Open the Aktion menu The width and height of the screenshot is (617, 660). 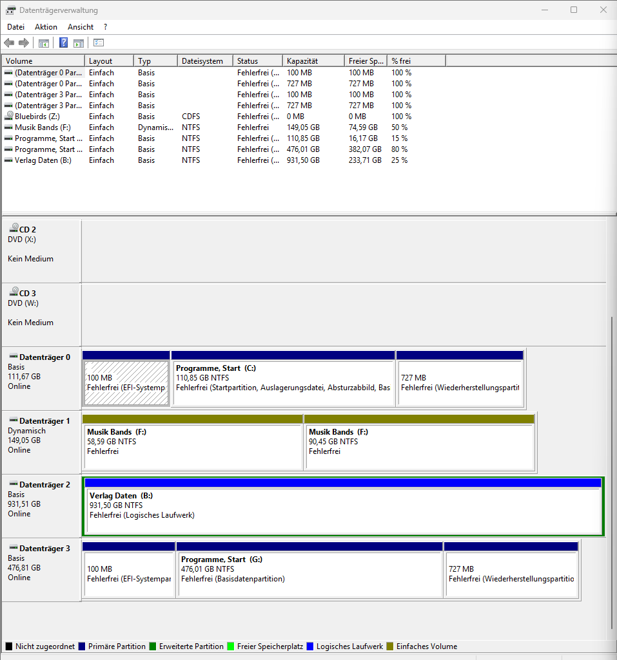coord(46,27)
